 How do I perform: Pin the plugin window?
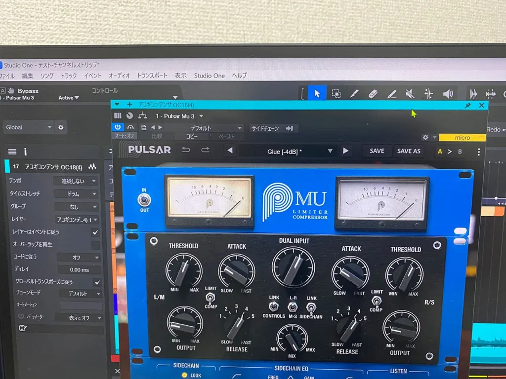click(467, 105)
